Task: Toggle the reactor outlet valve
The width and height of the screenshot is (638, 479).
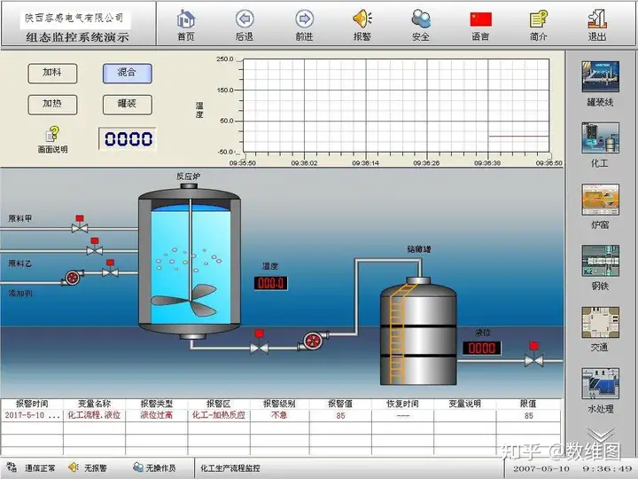Action: pos(259,342)
